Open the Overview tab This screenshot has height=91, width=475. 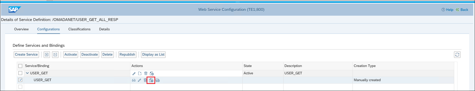[x=21, y=29]
